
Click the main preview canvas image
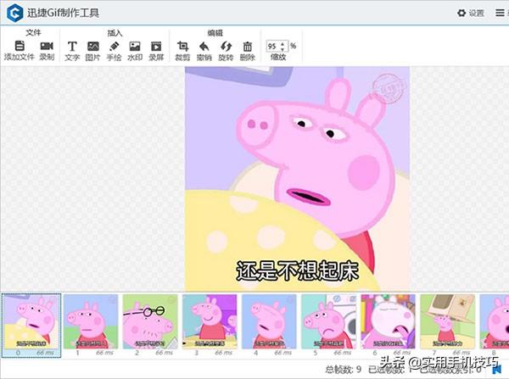coord(298,179)
